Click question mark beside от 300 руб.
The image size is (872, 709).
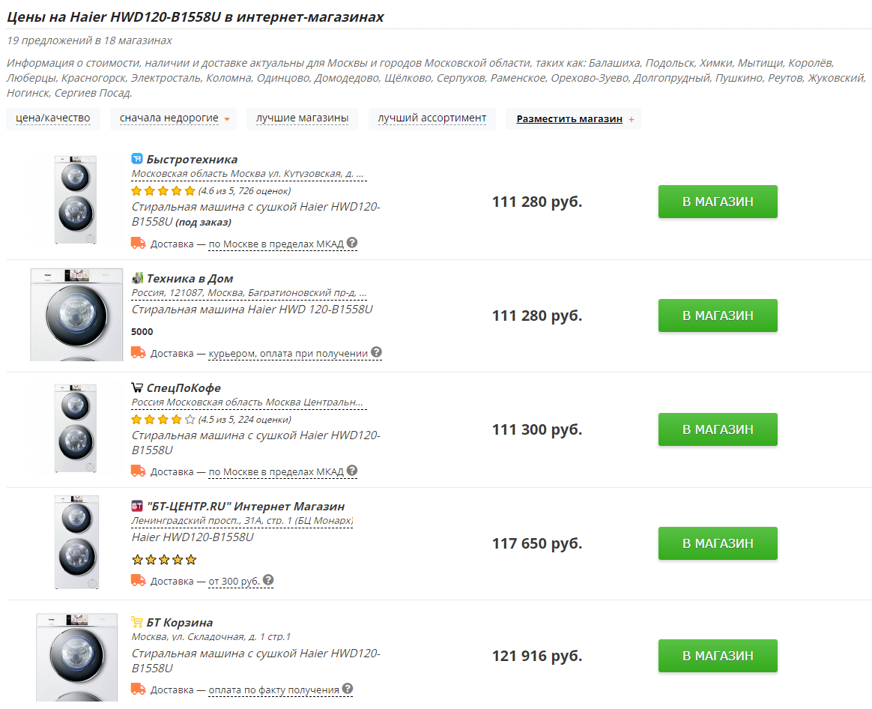(x=268, y=580)
